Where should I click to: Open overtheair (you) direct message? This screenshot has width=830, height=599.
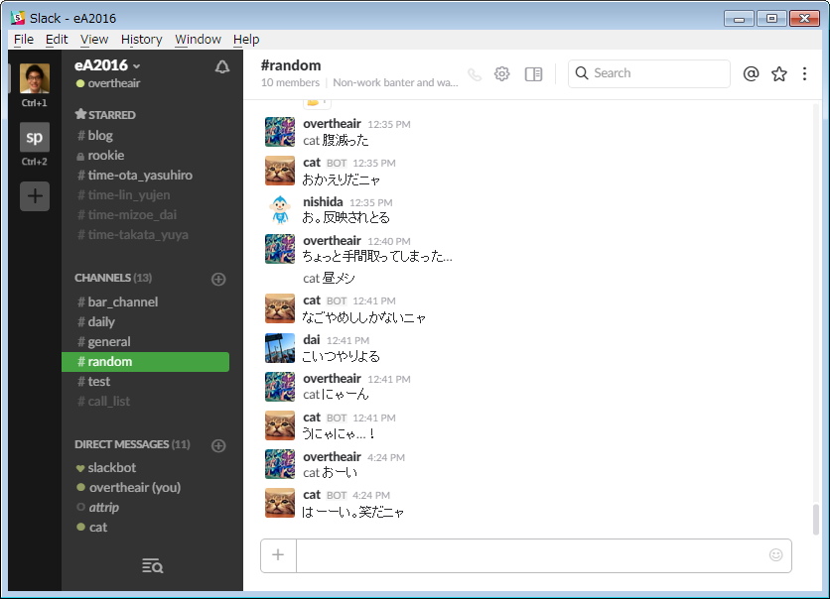tap(129, 488)
